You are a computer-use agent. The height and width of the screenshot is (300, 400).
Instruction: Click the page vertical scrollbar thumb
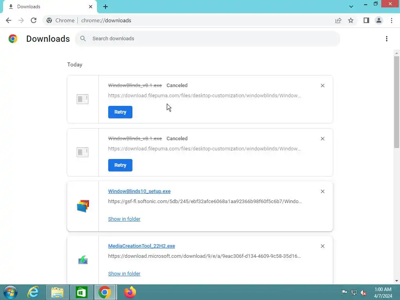[x=396, y=102]
